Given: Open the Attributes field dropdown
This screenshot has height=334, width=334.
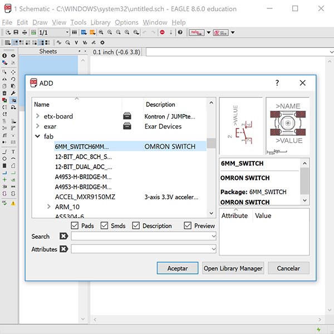Looking at the screenshot, I should (214, 249).
